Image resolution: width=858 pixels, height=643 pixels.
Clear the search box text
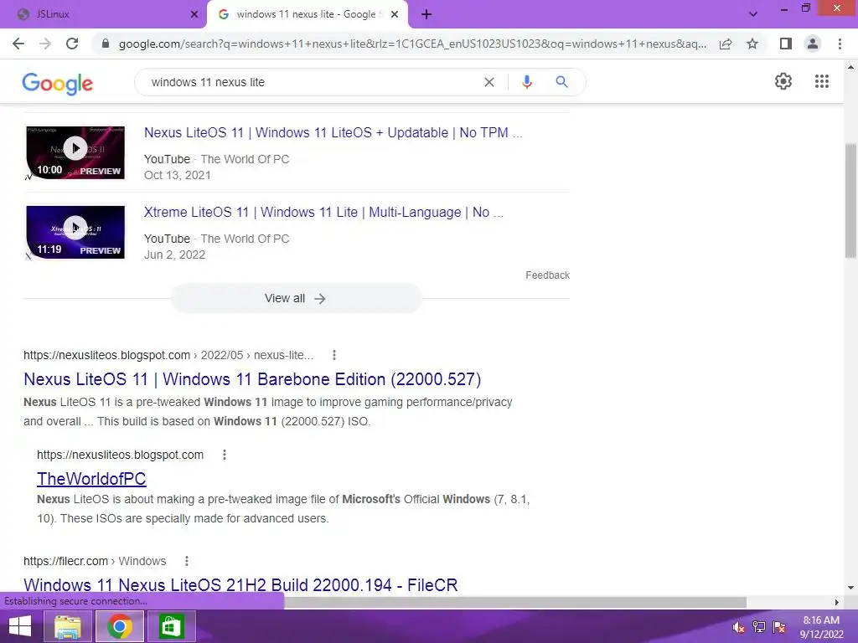pyautogui.click(x=489, y=82)
